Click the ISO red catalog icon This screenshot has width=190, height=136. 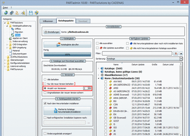(x=110, y=128)
